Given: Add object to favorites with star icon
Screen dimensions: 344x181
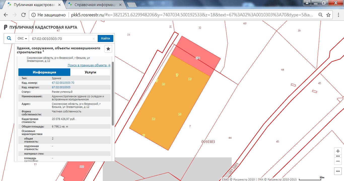Looking at the screenshot, I should pyautogui.click(x=108, y=49).
